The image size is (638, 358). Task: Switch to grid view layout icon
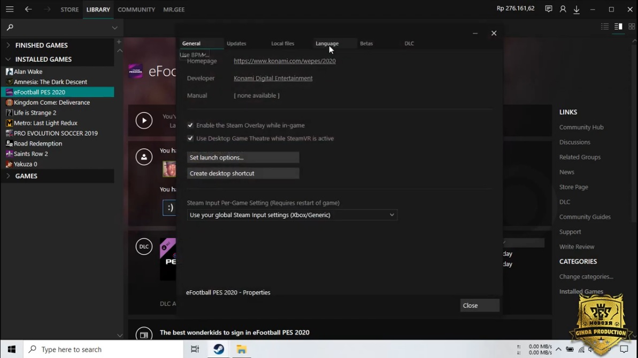point(632,26)
